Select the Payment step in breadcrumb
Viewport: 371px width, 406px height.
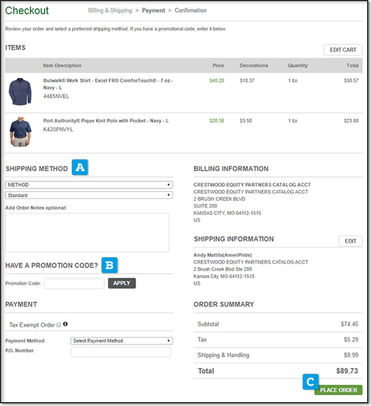click(153, 10)
